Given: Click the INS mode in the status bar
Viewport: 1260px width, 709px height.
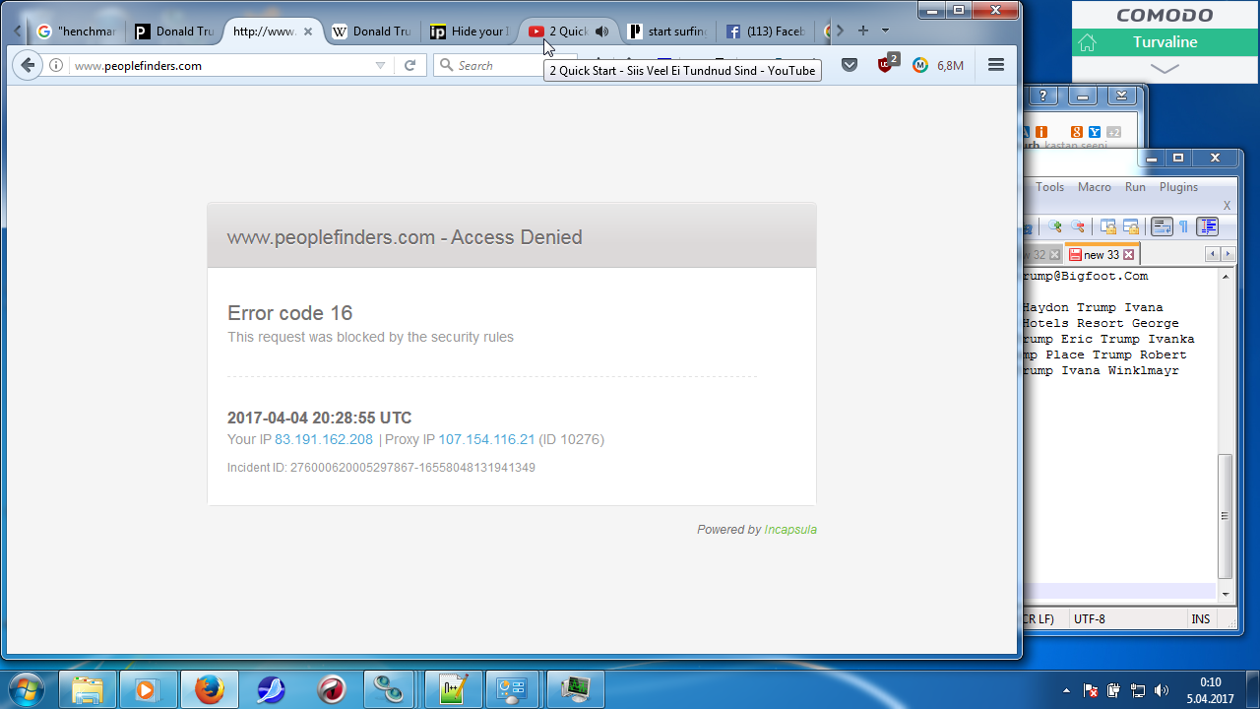Looking at the screenshot, I should click(1201, 619).
